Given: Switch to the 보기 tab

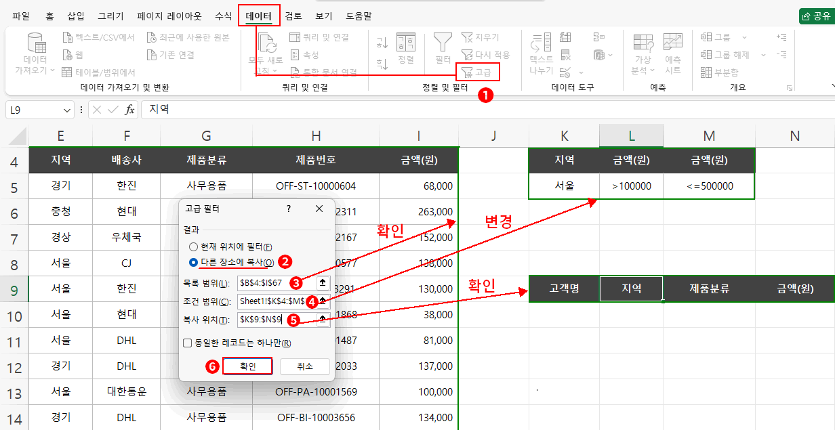Looking at the screenshot, I should click(324, 16).
